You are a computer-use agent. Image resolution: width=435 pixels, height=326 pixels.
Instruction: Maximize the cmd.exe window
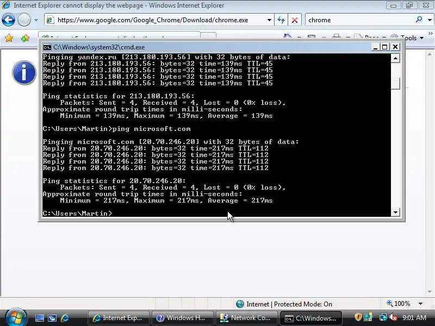pyautogui.click(x=385, y=47)
